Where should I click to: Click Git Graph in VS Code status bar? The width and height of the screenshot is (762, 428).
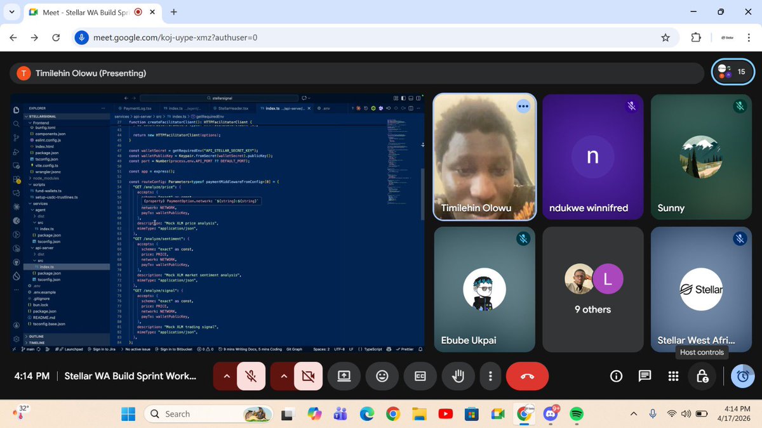(x=295, y=349)
